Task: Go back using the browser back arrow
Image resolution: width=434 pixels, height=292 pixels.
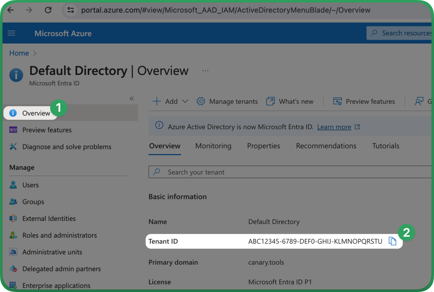Action: tap(11, 10)
